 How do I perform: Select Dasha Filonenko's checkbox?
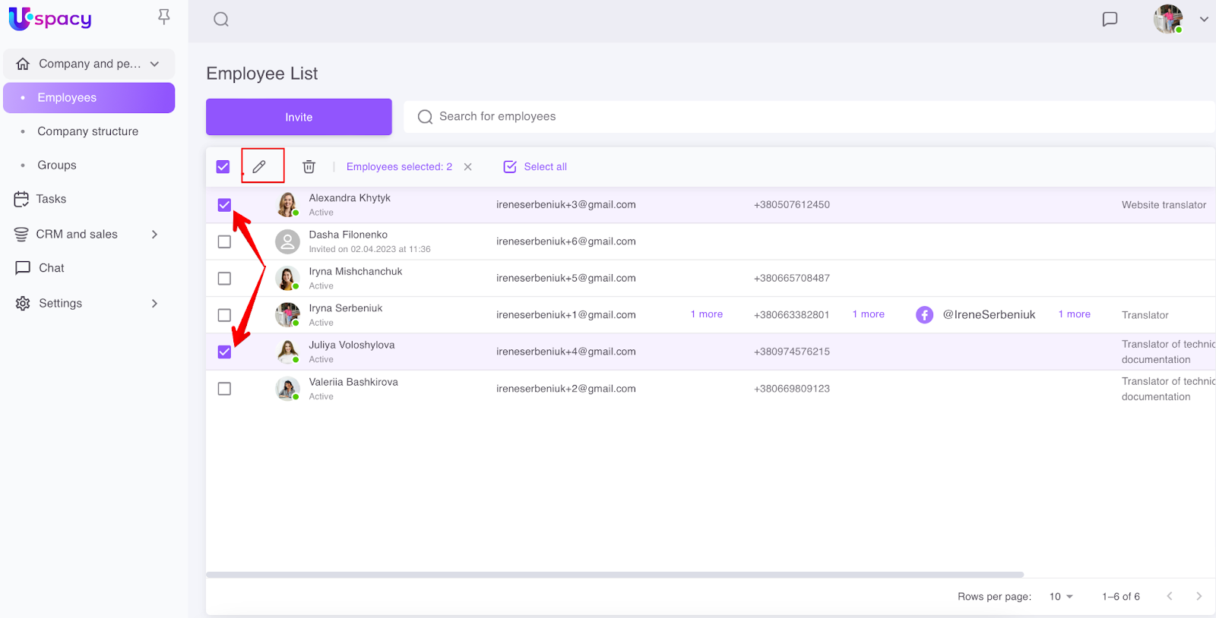coord(224,241)
